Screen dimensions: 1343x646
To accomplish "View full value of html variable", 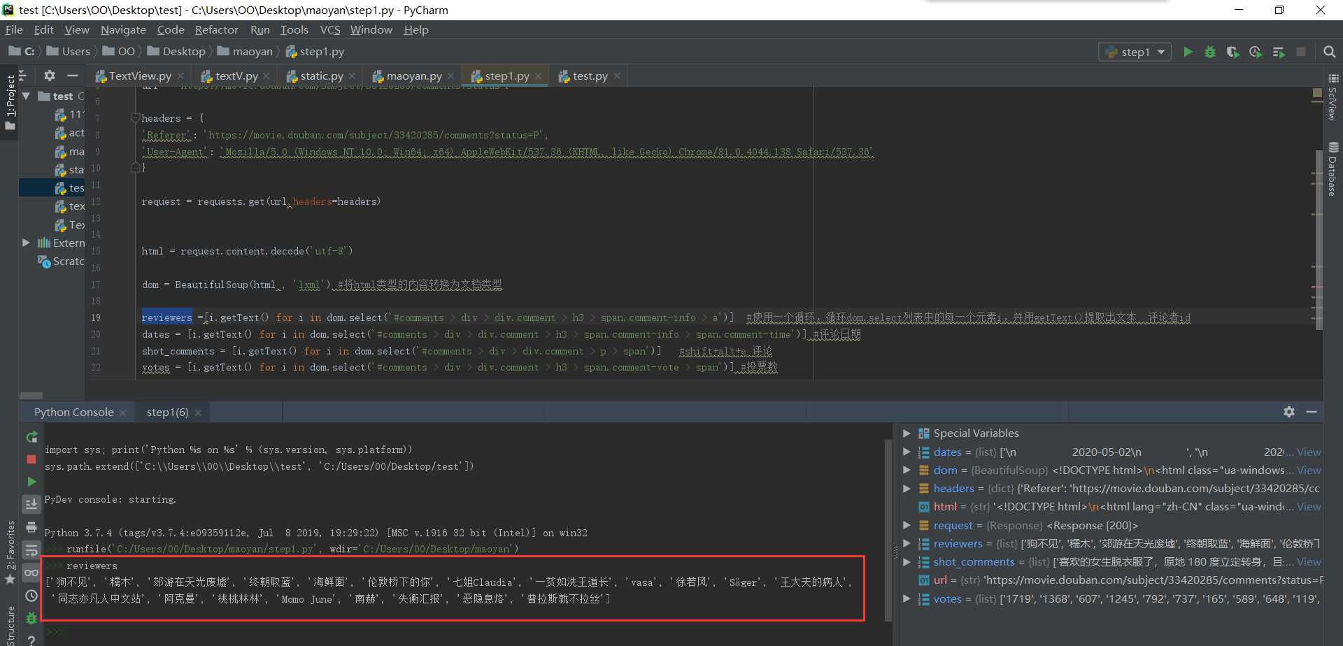I will 1309,506.
